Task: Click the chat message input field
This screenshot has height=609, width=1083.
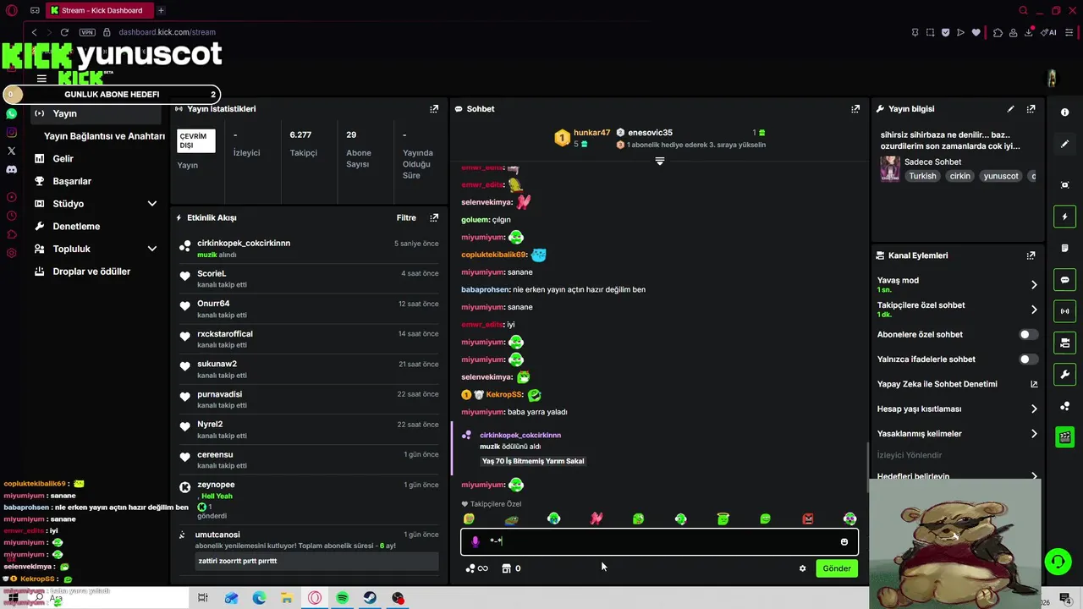Action: (x=659, y=541)
